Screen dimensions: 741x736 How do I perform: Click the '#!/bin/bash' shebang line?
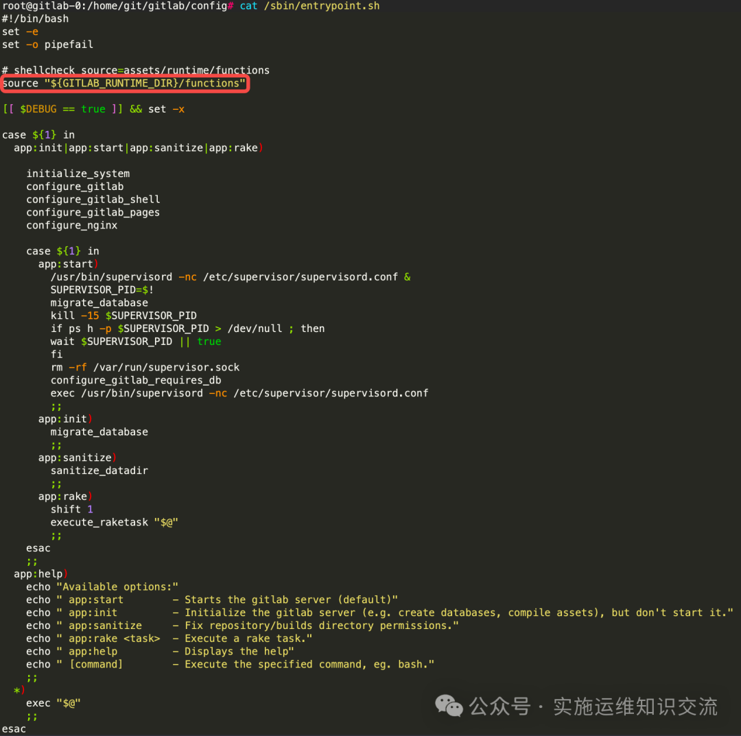[x=36, y=19]
